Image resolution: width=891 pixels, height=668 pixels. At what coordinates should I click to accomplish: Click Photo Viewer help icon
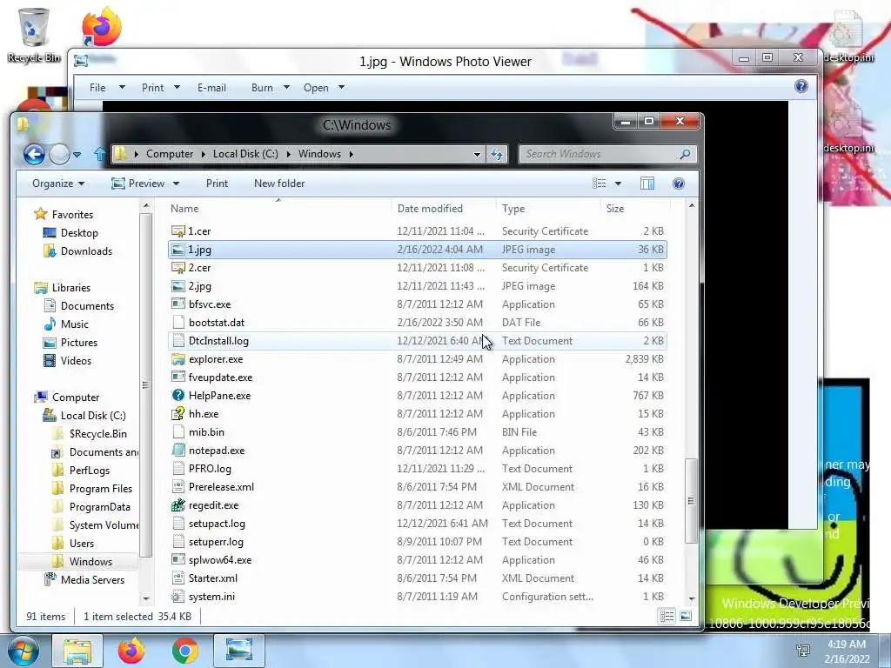click(801, 86)
